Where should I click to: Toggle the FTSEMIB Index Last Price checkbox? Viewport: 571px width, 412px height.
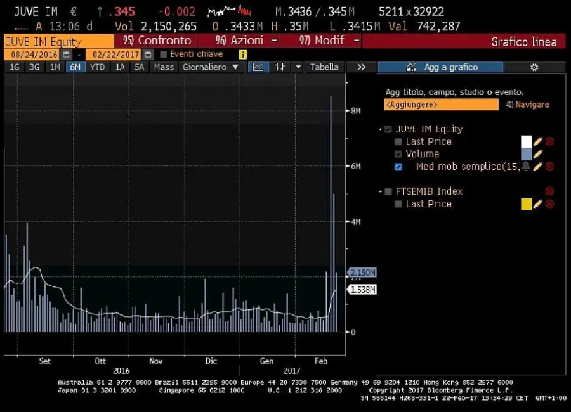[x=398, y=204]
